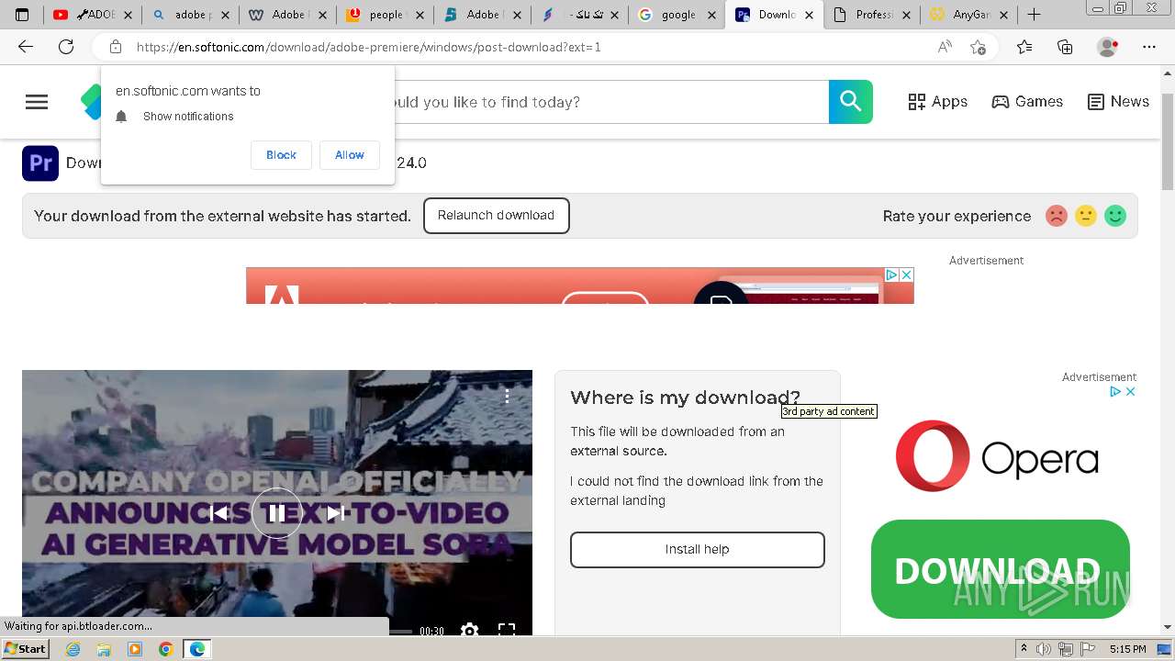Open the News section
1175x661 pixels.
click(x=1118, y=102)
